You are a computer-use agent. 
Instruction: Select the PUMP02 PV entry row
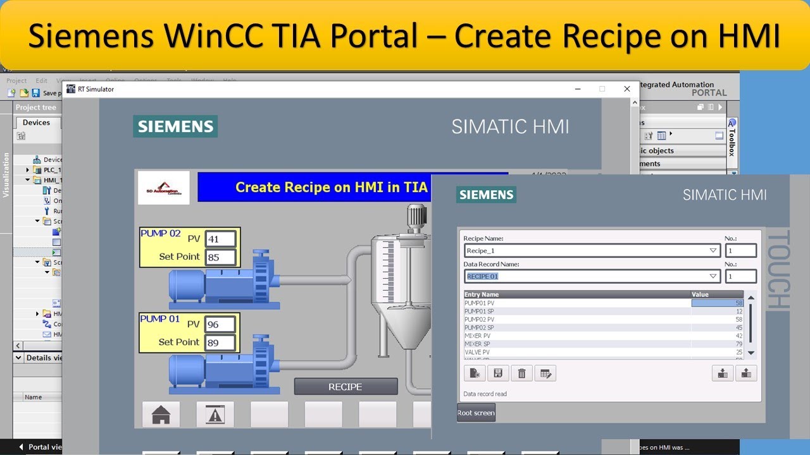tap(604, 319)
